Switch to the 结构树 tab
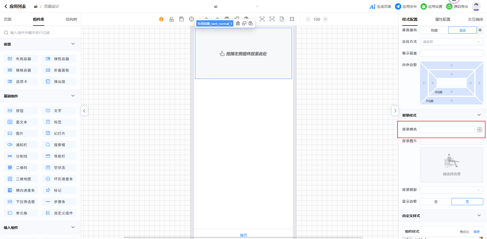 71,19
